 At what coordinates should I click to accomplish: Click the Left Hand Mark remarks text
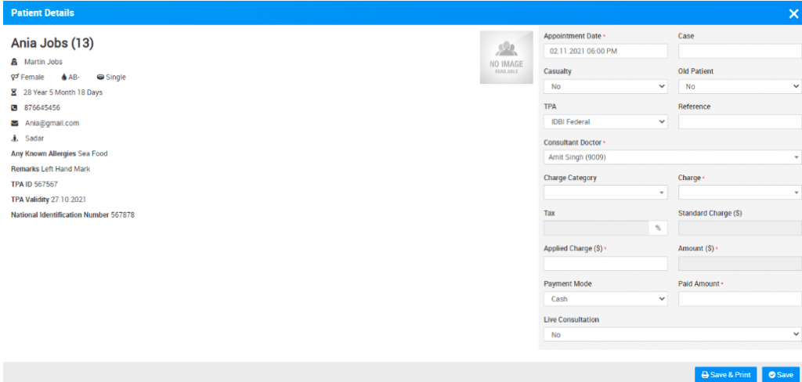tap(66, 169)
